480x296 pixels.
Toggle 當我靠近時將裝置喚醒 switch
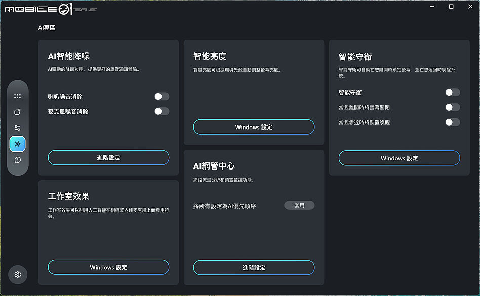453,122
